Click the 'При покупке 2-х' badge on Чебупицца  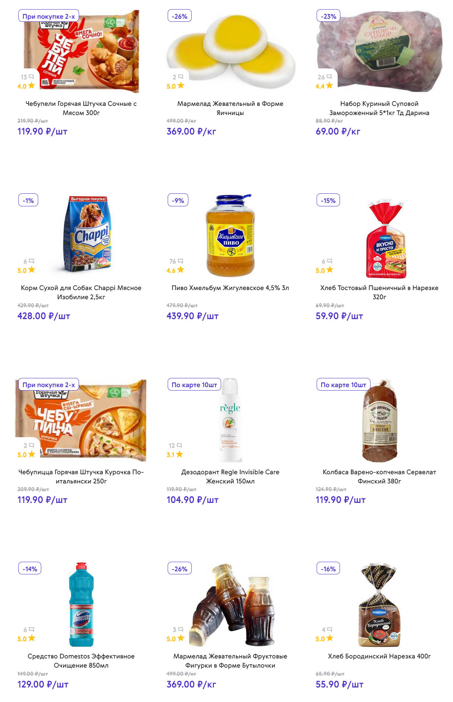click(49, 385)
